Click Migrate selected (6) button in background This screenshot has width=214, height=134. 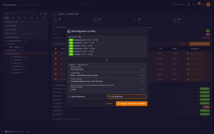coord(200,44)
